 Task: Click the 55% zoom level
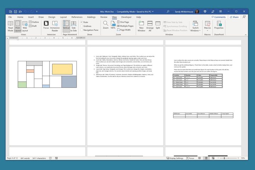point(243,158)
